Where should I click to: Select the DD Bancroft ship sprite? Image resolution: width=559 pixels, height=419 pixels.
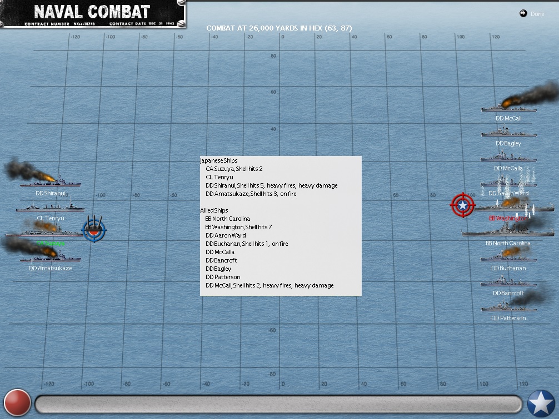(509, 282)
